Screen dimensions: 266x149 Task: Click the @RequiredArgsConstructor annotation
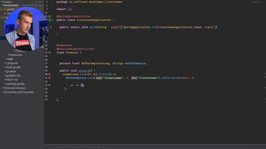click(75, 49)
